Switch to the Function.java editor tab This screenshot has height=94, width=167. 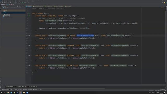pos(68,6)
